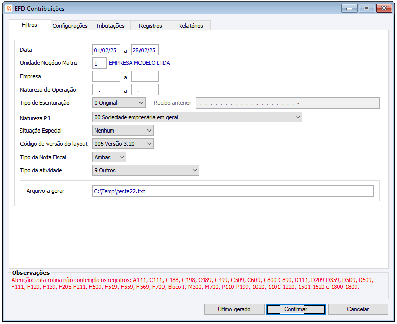Click the Arquivo a gerar path field
The width and height of the screenshot is (397, 324).
point(233,191)
